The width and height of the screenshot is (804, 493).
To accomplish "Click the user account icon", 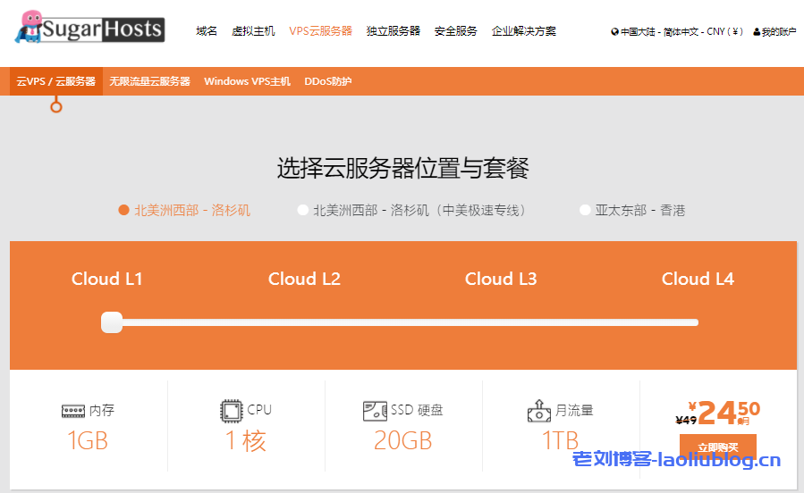I will [757, 32].
